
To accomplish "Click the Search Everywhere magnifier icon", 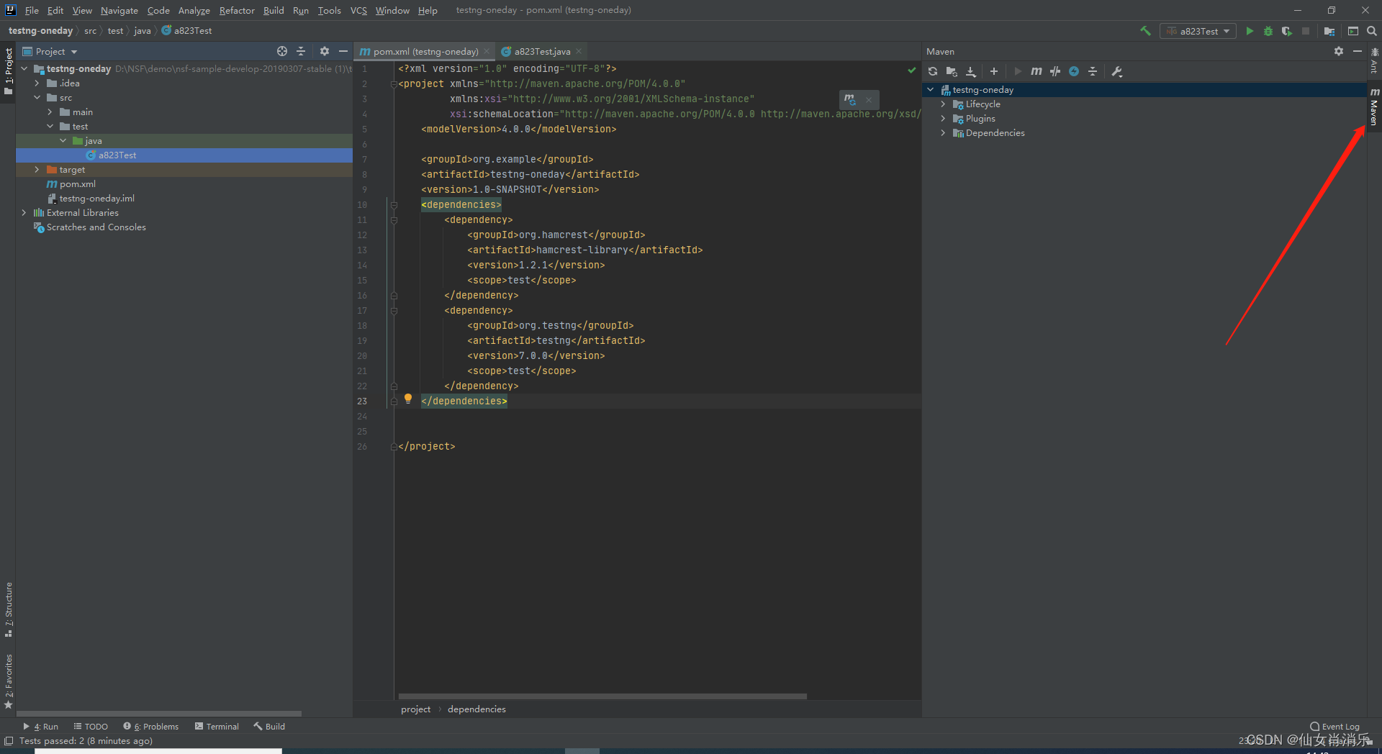I will (1372, 31).
